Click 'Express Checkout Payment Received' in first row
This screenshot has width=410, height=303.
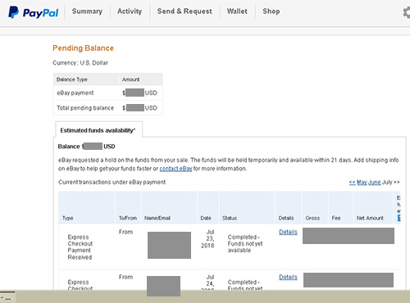pyautogui.click(x=80, y=247)
